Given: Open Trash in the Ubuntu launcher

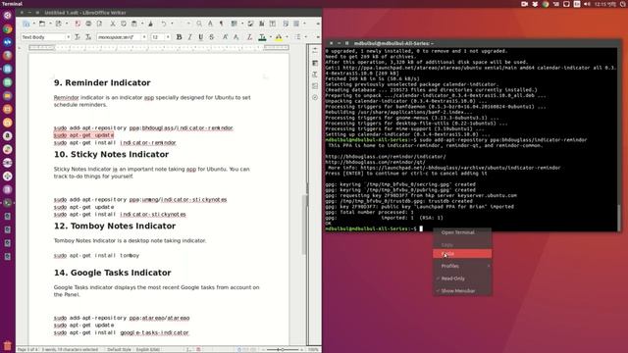Looking at the screenshot, I should coord(8,345).
